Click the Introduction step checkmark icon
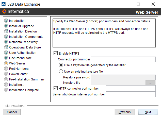The image size is (161, 118). click(6, 21)
